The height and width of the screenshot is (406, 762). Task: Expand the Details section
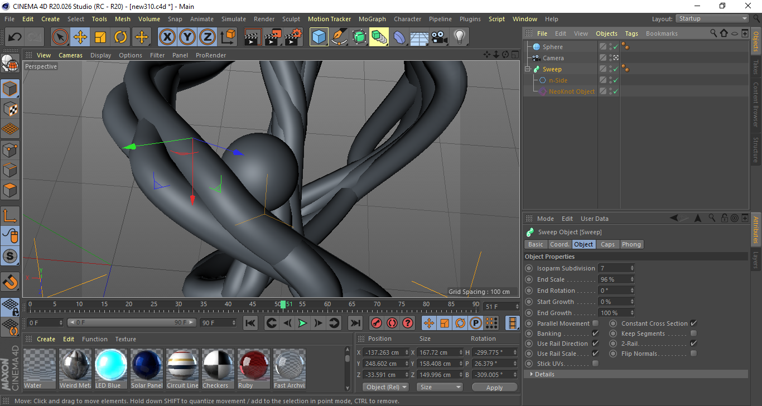[x=636, y=374]
